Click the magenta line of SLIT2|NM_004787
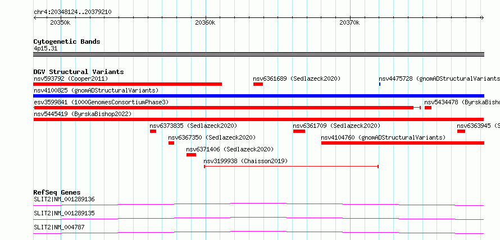This screenshot has width=500, height=240. point(258,232)
